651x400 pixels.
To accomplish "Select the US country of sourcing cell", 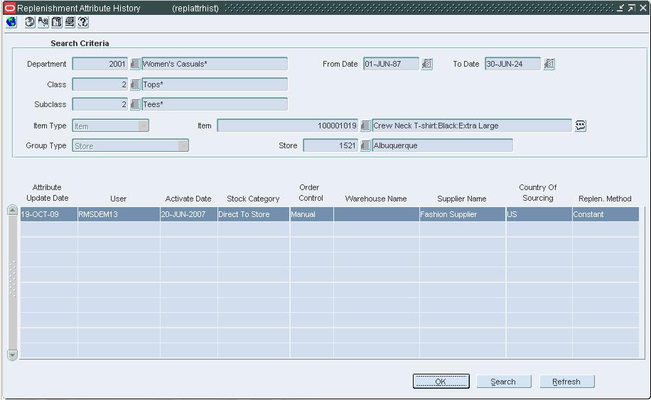I will click(x=539, y=214).
